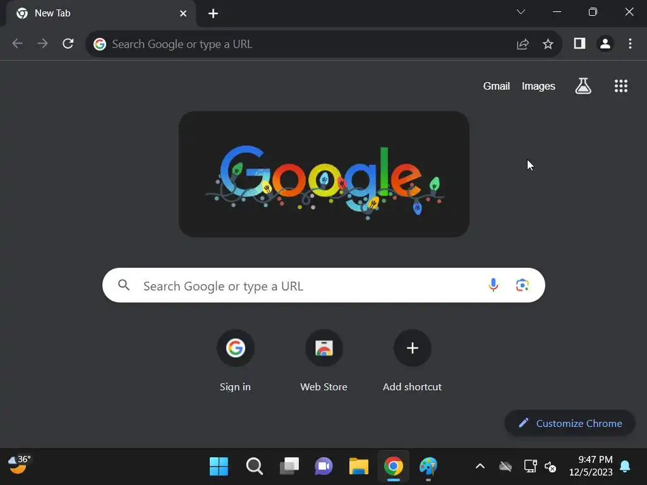647x485 pixels.
Task: Click the OneDrive cloud tray icon
Action: [x=505, y=467]
